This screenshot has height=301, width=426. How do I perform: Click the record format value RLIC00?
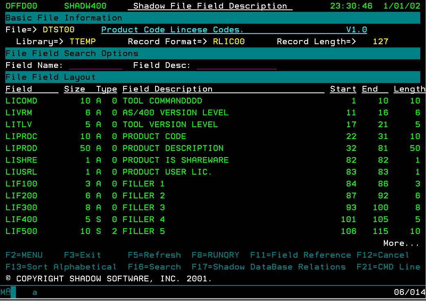(229, 42)
